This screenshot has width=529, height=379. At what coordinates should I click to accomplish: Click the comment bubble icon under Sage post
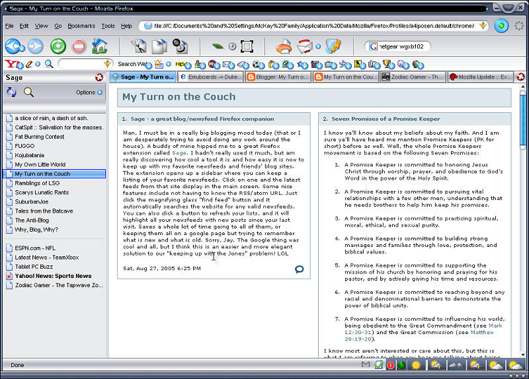tap(300, 269)
